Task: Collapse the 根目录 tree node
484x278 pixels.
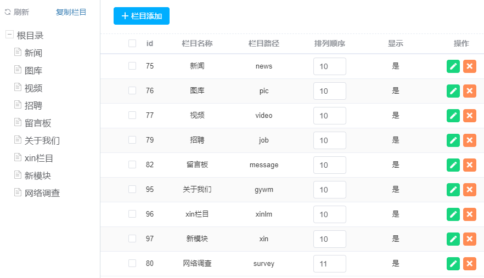Action: pos(9,35)
